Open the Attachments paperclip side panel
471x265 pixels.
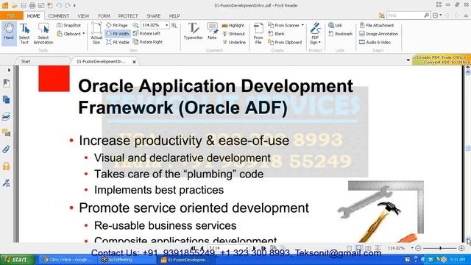[7, 149]
